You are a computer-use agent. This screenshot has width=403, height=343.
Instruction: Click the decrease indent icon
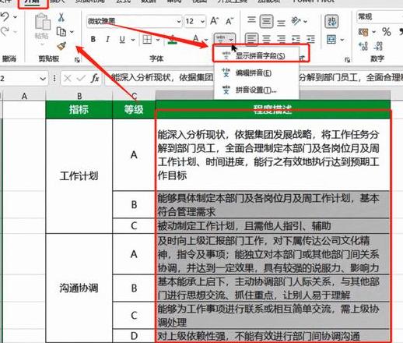(296, 39)
